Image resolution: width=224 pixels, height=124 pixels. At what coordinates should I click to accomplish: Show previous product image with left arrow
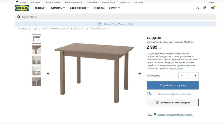[x=48, y=73]
